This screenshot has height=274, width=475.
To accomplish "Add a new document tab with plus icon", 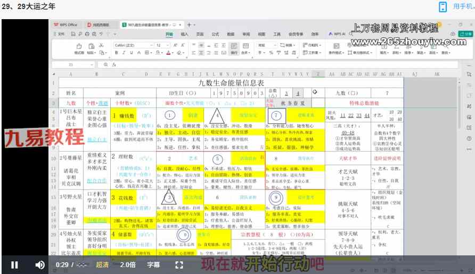I will point(189,24).
